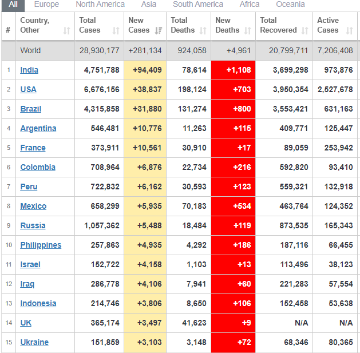360x353 pixels.
Task: Follow the Brazil country link
Action: tap(30, 109)
